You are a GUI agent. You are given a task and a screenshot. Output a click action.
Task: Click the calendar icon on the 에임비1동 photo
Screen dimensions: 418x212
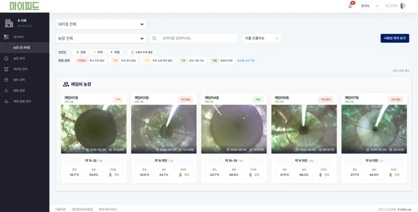point(87,150)
